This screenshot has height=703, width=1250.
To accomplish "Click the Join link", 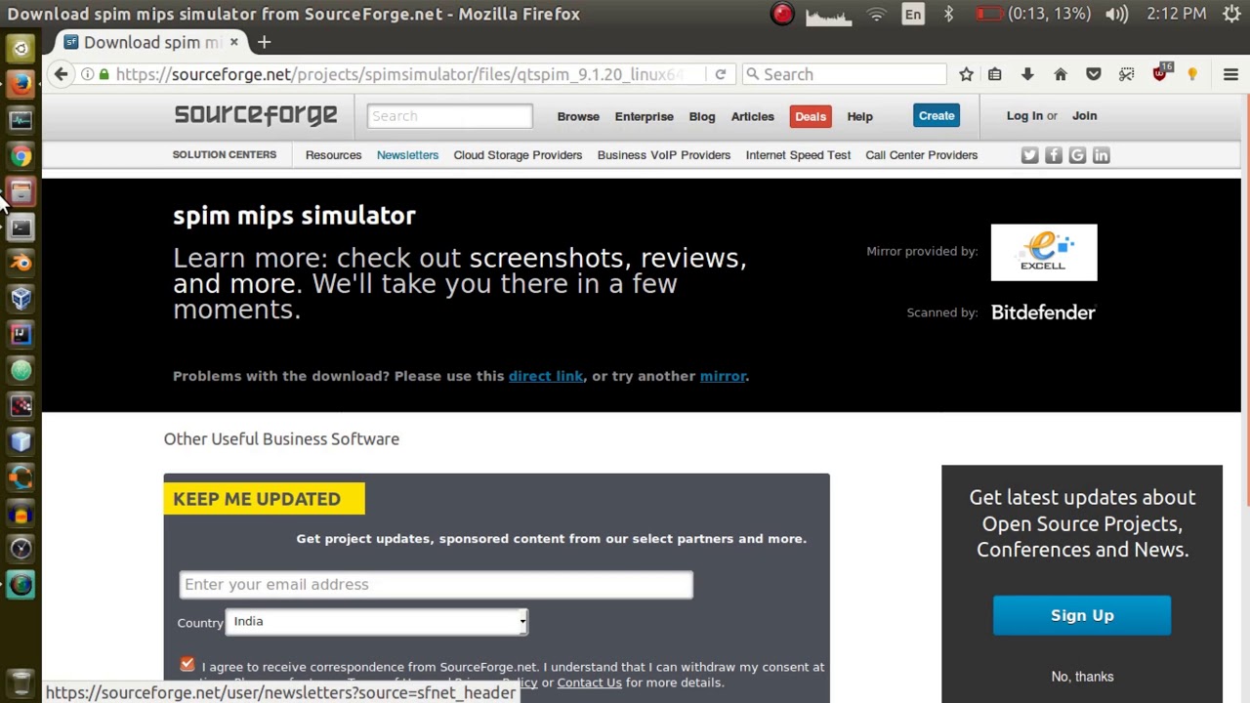I will pyautogui.click(x=1085, y=115).
